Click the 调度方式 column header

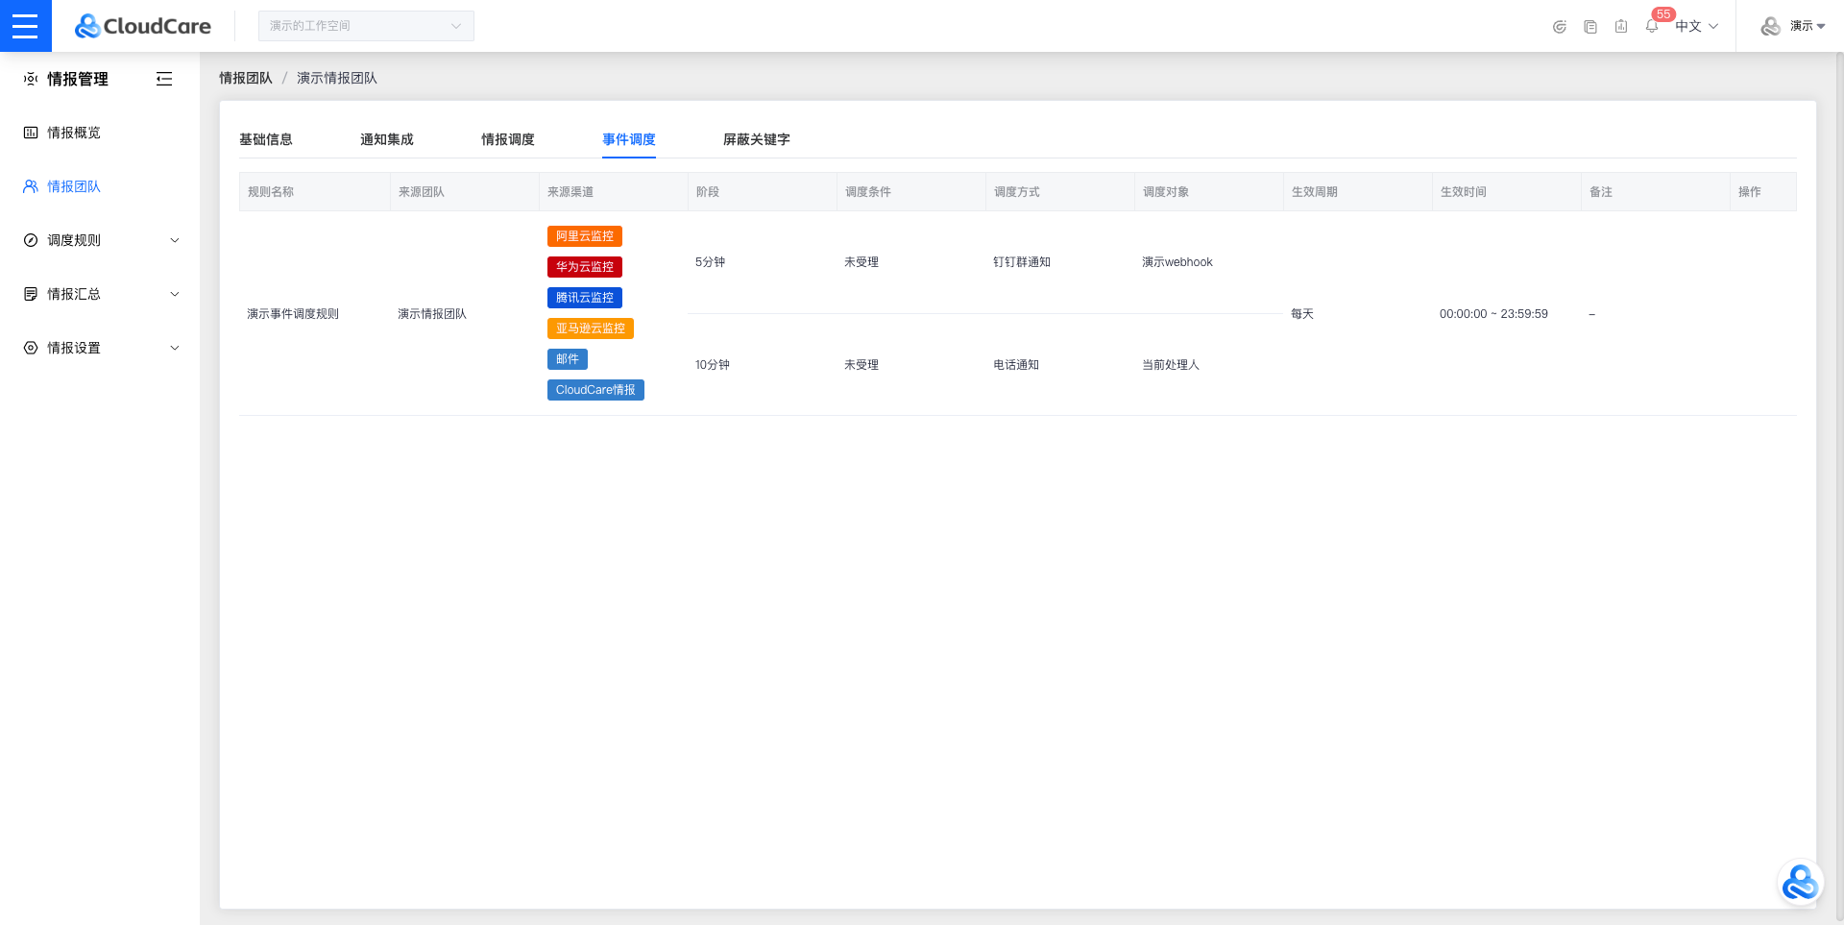coord(1060,192)
